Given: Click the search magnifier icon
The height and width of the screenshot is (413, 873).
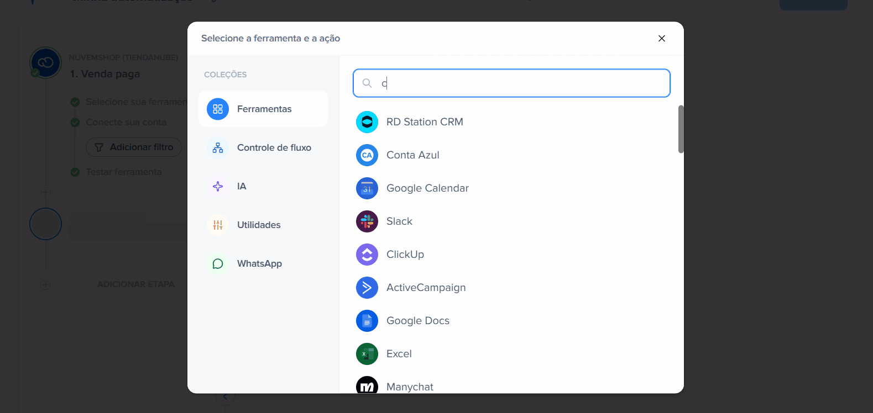Looking at the screenshot, I should coord(367,83).
